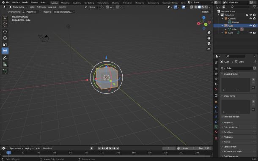
Task: Switch to wireframe viewport shading
Action: [196, 7]
